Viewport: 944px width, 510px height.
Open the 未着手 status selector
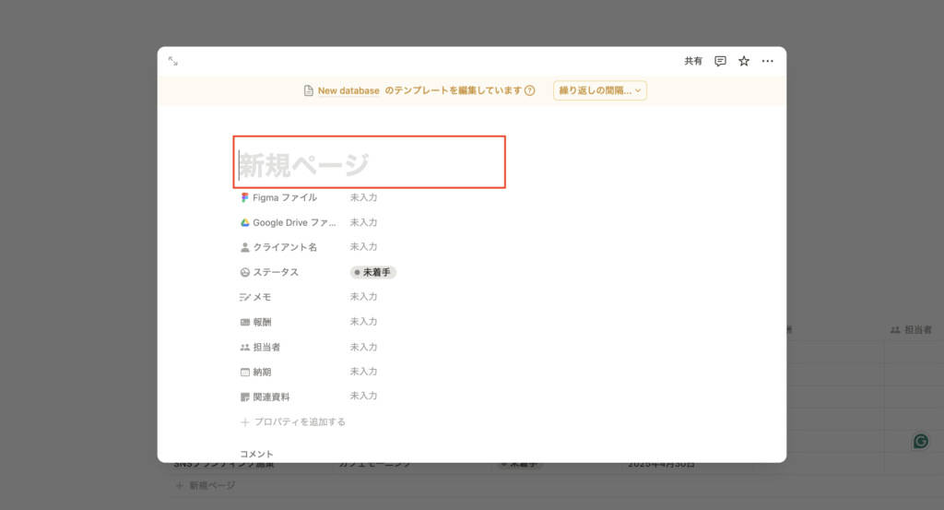coord(373,272)
